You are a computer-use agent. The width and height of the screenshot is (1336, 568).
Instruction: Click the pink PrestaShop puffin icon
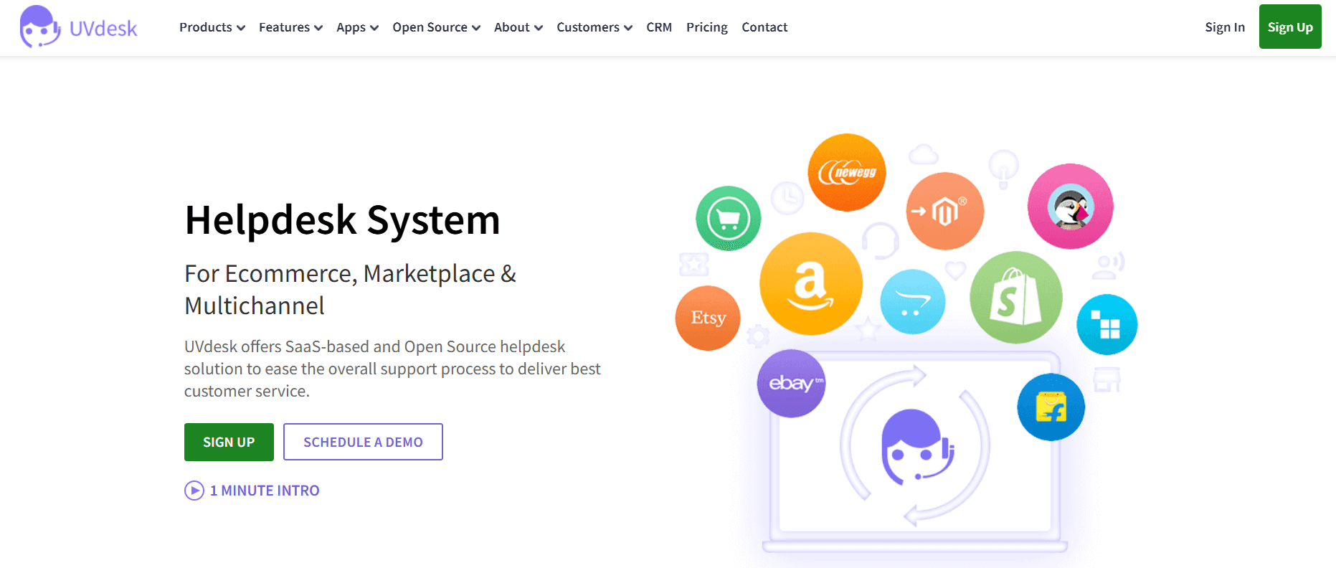[x=1070, y=207]
